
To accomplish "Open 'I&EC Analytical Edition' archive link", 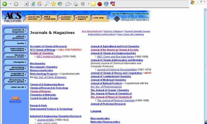I will (49, 57).
